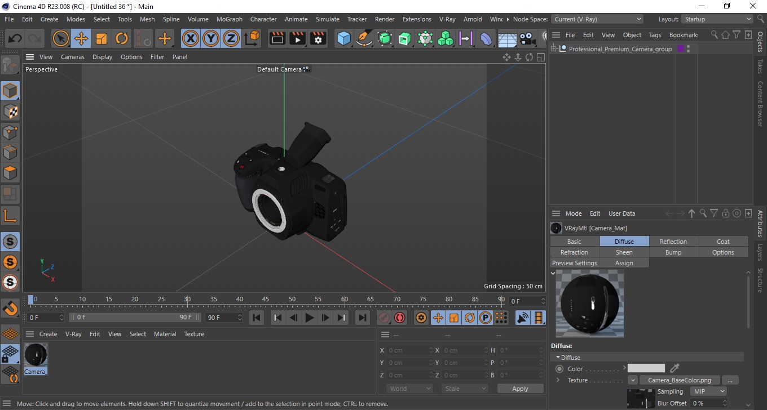Open Preview Settings
The image size is (767, 410).
click(x=574, y=263)
